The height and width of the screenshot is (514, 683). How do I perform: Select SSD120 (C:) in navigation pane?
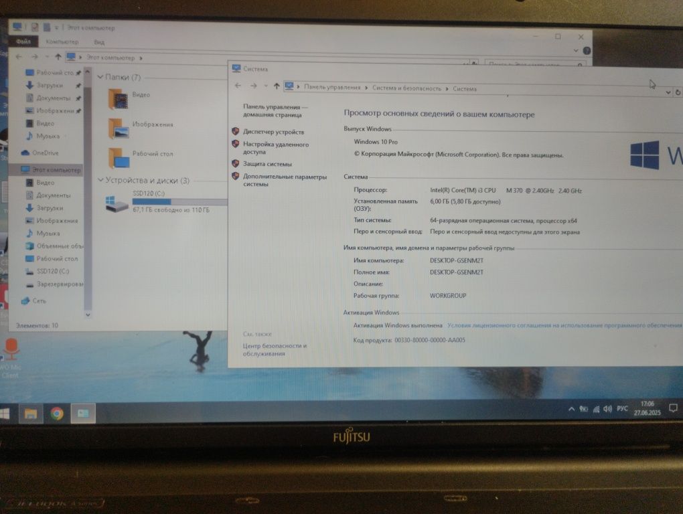(47, 271)
